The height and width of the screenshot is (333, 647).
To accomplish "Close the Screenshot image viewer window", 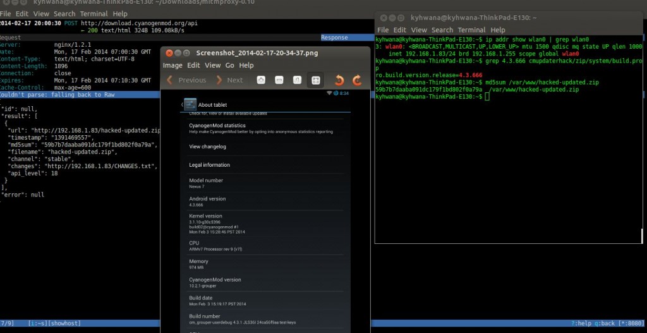I will click(169, 53).
